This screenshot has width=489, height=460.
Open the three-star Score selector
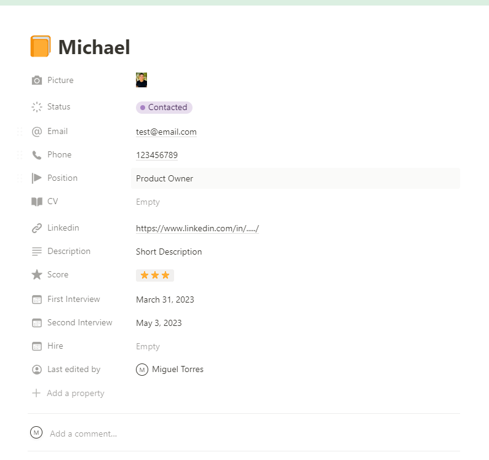(x=155, y=276)
